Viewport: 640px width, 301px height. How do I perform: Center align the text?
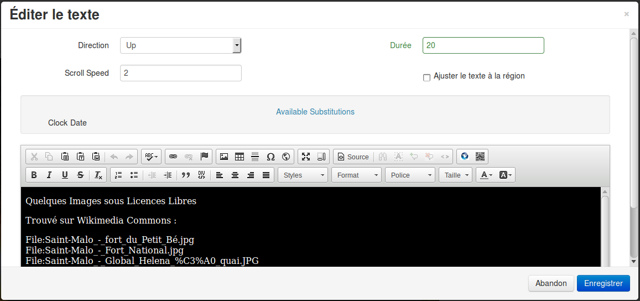[x=235, y=175]
